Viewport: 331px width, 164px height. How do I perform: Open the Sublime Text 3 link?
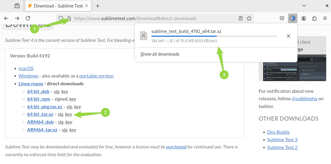(x=282, y=140)
